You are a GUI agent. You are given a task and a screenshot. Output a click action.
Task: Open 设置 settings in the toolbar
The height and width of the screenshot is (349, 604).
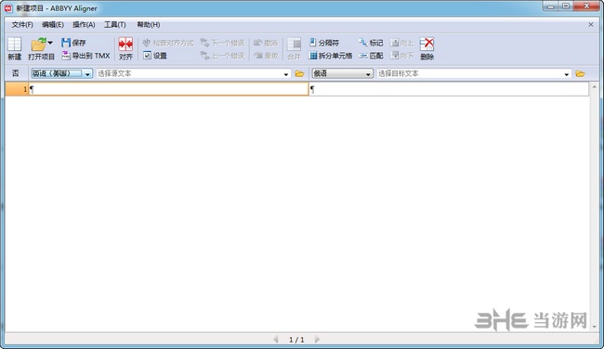(x=155, y=56)
